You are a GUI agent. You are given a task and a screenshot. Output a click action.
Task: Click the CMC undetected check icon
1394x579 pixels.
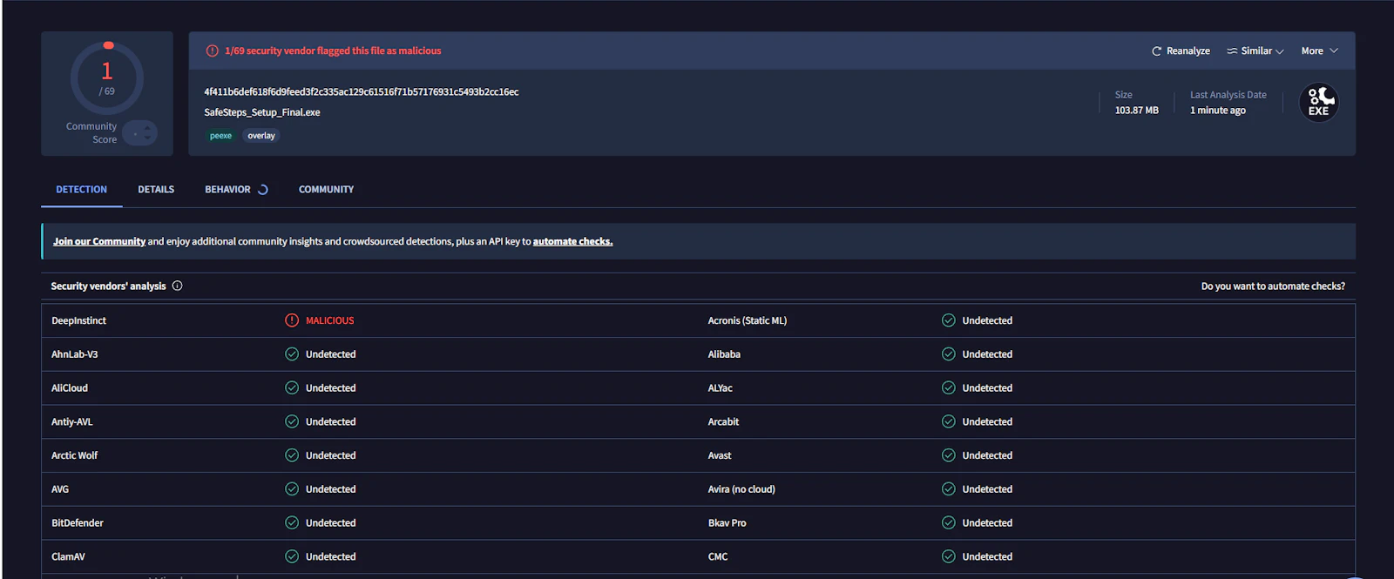point(949,556)
